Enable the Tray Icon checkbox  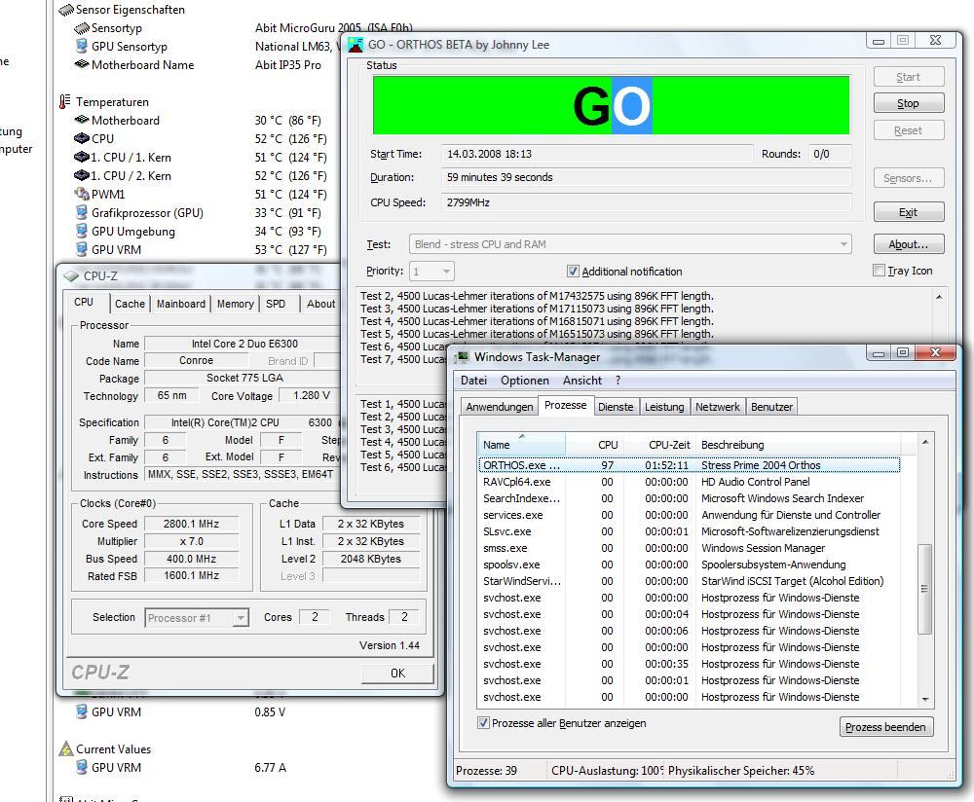tap(879, 270)
